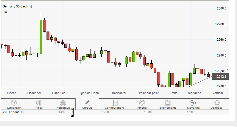Viewport: 237px width, 127px height.
Task: Pick the Point par point tool
Action: point(149,93)
